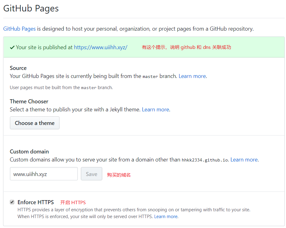Open the GitHub Pages link in the description
This screenshot has width=286, height=228.
[20, 29]
